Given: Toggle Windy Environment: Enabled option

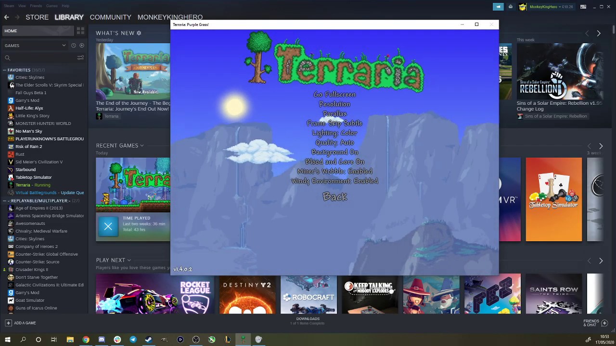Looking at the screenshot, I should pyautogui.click(x=334, y=181).
